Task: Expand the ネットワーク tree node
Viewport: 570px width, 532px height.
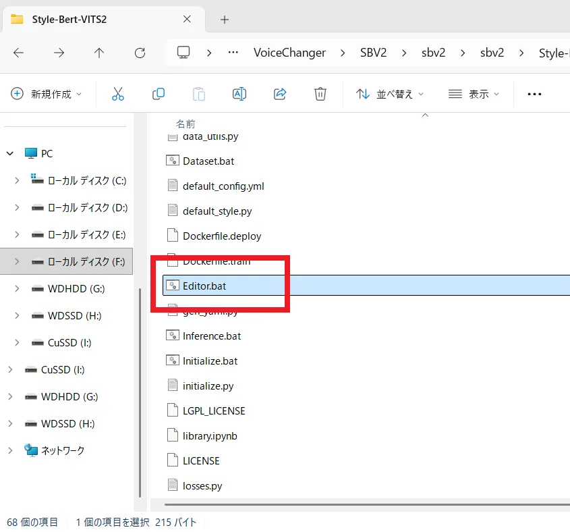Action: (10, 450)
